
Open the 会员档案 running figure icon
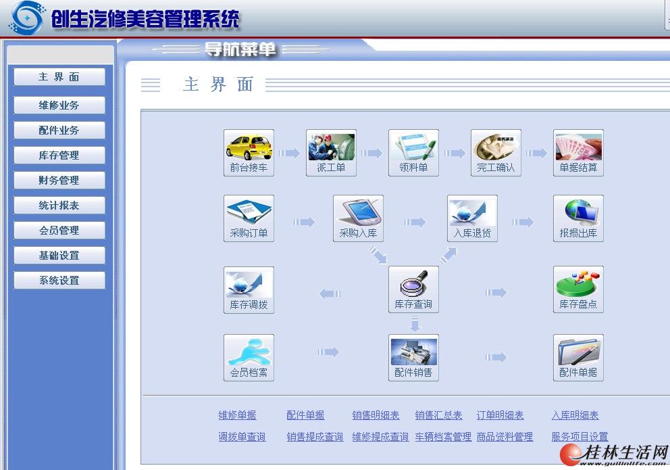pos(249,358)
